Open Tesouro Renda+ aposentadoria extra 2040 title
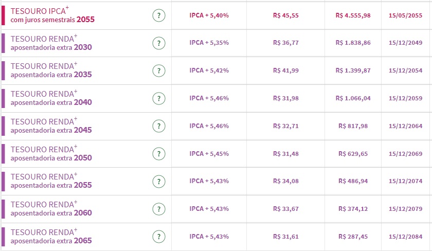Image resolution: width=432 pixels, height=251 pixels. (51, 98)
